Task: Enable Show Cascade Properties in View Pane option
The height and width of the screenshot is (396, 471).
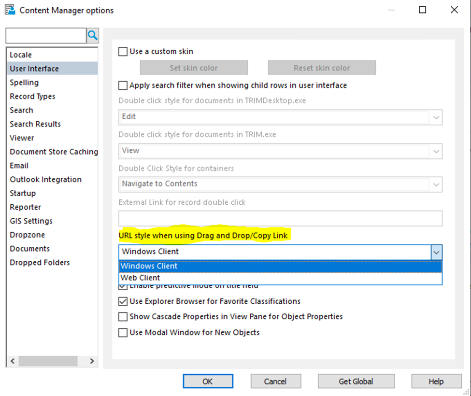Action: (122, 317)
